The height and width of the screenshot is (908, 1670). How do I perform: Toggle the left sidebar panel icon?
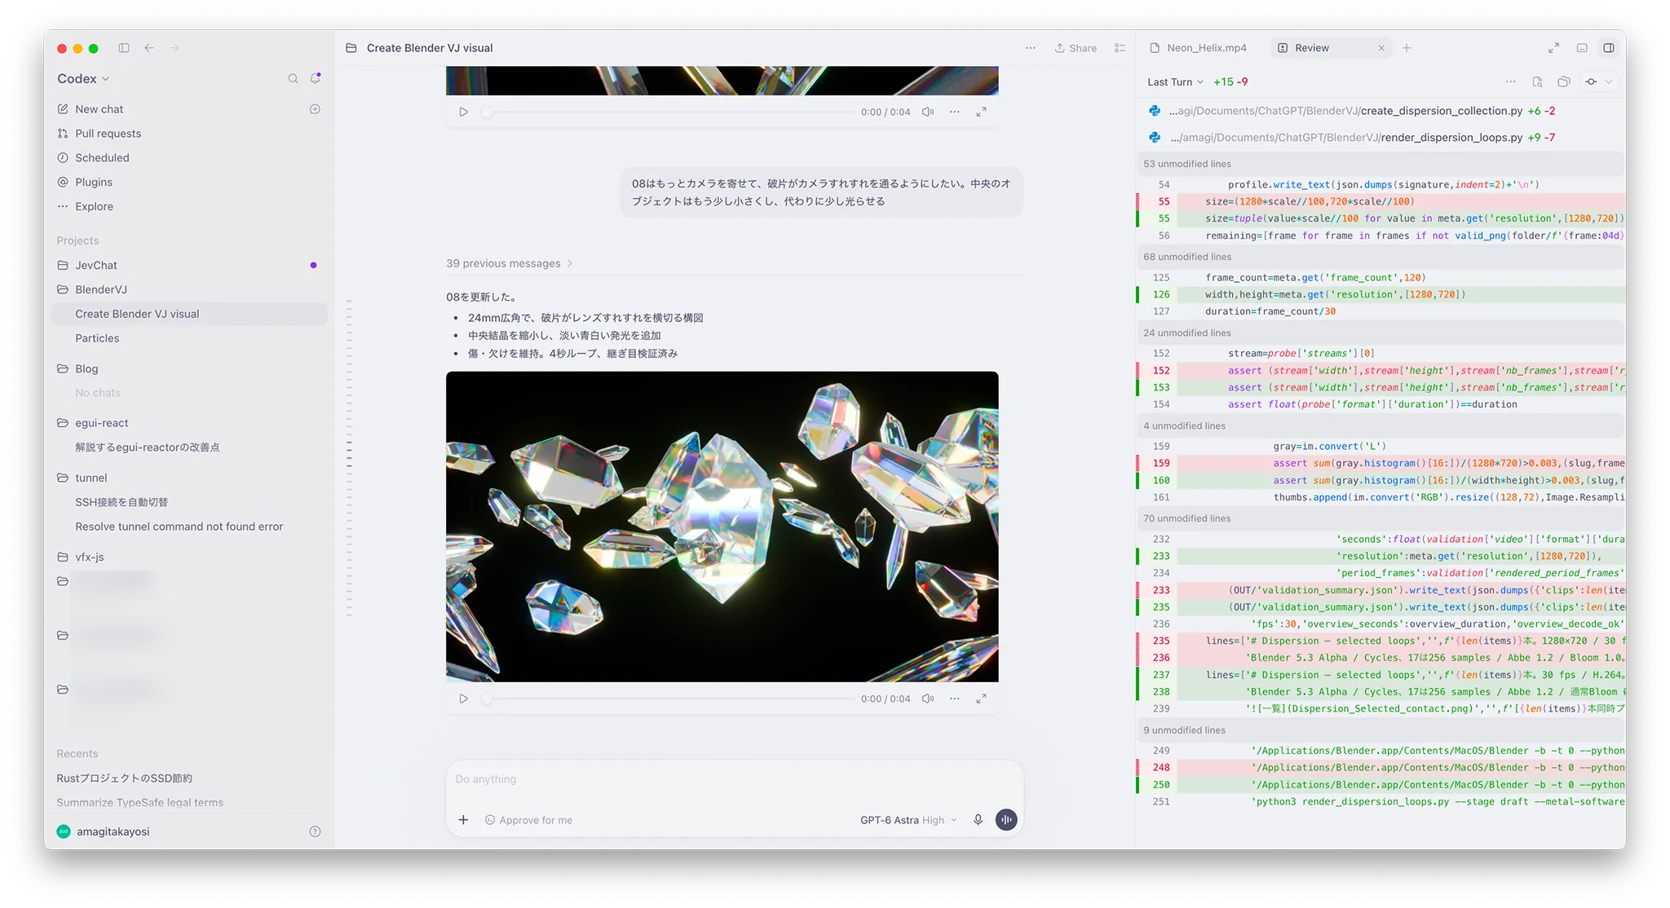[x=124, y=48]
